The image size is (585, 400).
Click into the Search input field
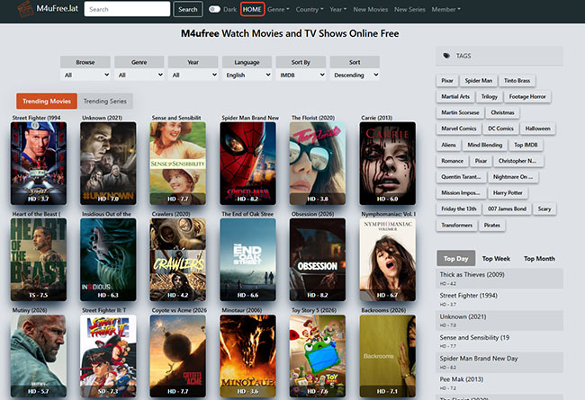pyautogui.click(x=127, y=9)
